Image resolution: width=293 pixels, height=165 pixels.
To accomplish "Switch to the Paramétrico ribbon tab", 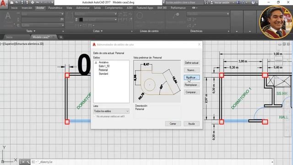I will tap(55, 8).
